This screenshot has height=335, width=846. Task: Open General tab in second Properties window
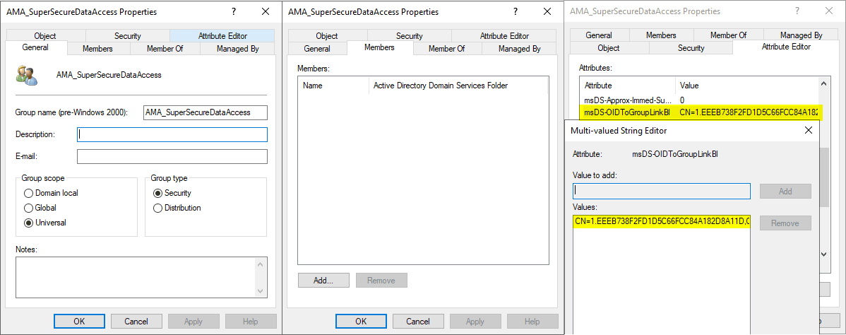pyautogui.click(x=317, y=49)
